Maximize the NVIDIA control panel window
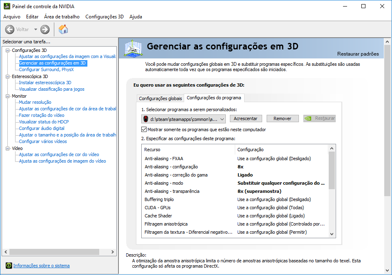Viewport: 392px width, 275px height. (363, 6)
